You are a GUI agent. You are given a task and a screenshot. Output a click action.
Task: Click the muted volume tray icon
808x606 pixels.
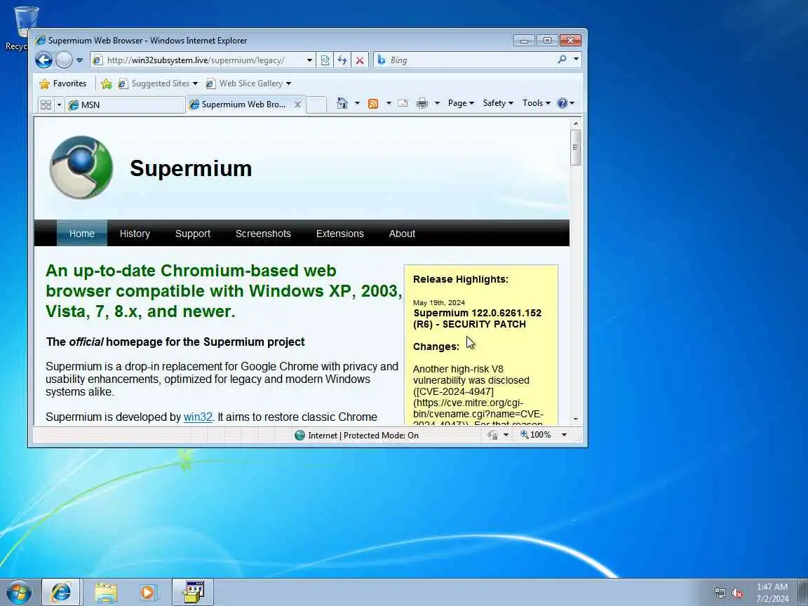[737, 593]
